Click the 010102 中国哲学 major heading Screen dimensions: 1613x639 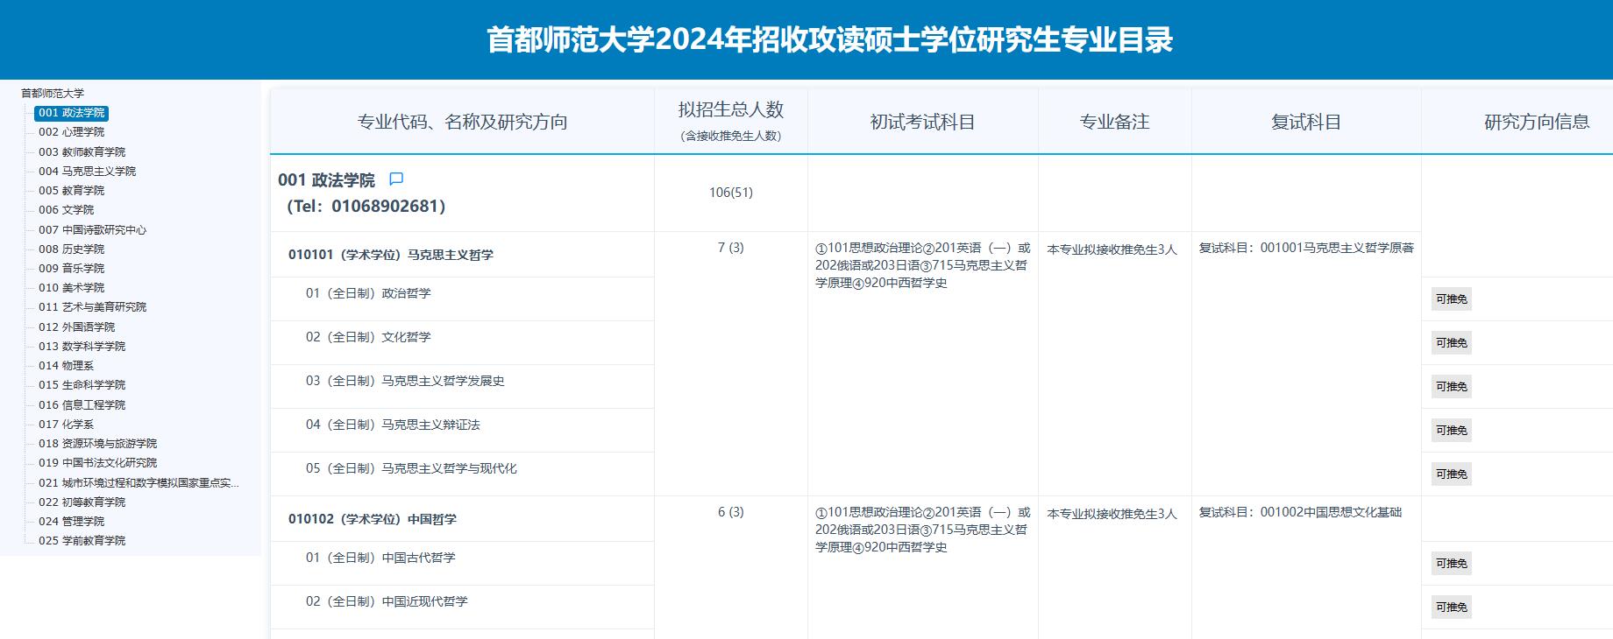pyautogui.click(x=373, y=519)
